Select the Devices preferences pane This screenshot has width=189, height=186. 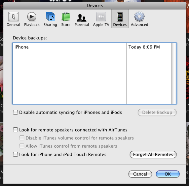pyautogui.click(x=120, y=19)
